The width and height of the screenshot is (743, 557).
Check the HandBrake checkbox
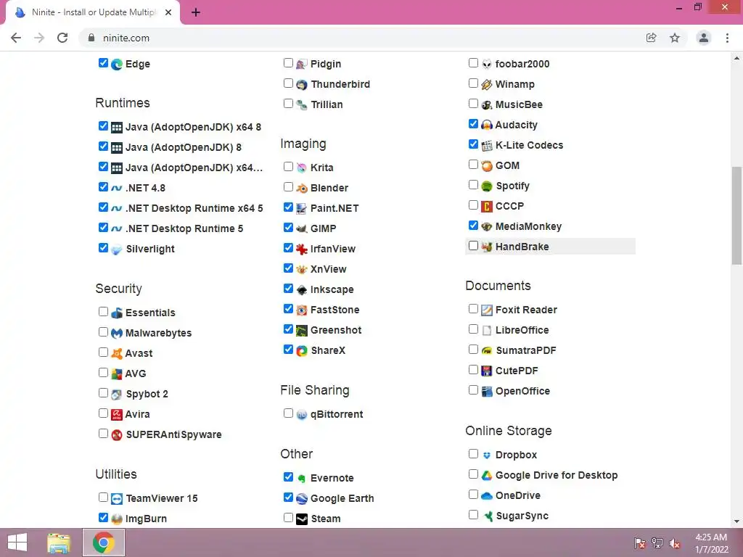point(473,245)
